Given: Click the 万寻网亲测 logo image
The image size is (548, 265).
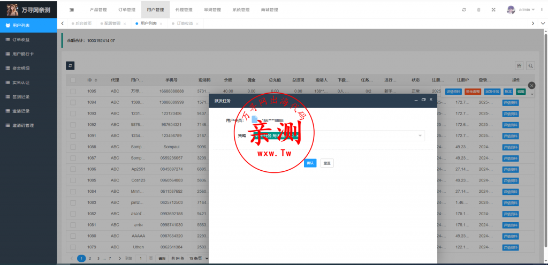Looking at the screenshot, I should pyautogui.click(x=13, y=10).
